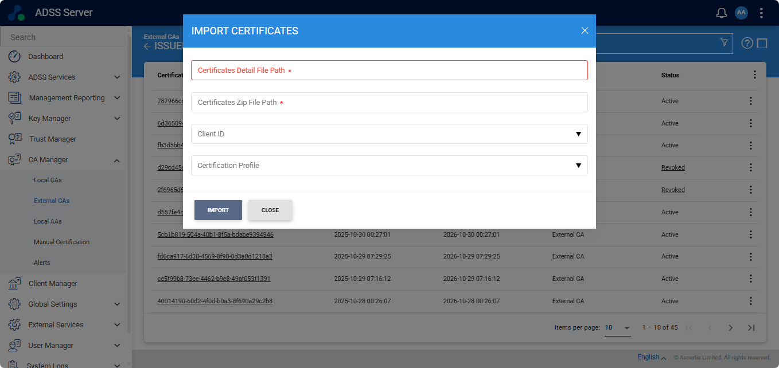Click the Trust Manager icon
The width and height of the screenshot is (779, 368).
coord(15,139)
